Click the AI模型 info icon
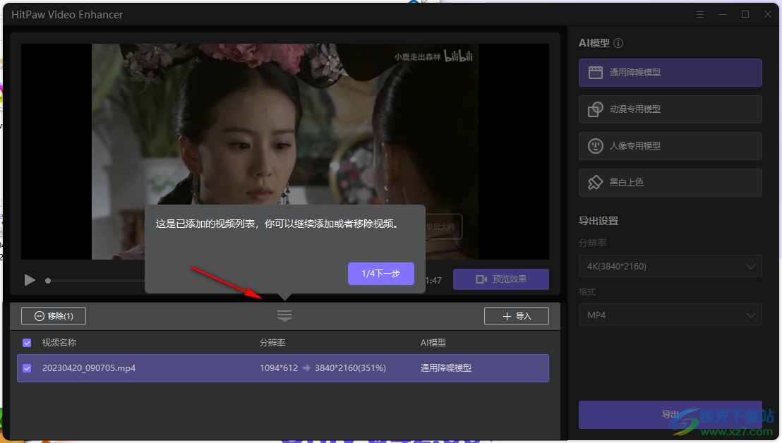Screen dimensions: 782x443 (618, 43)
